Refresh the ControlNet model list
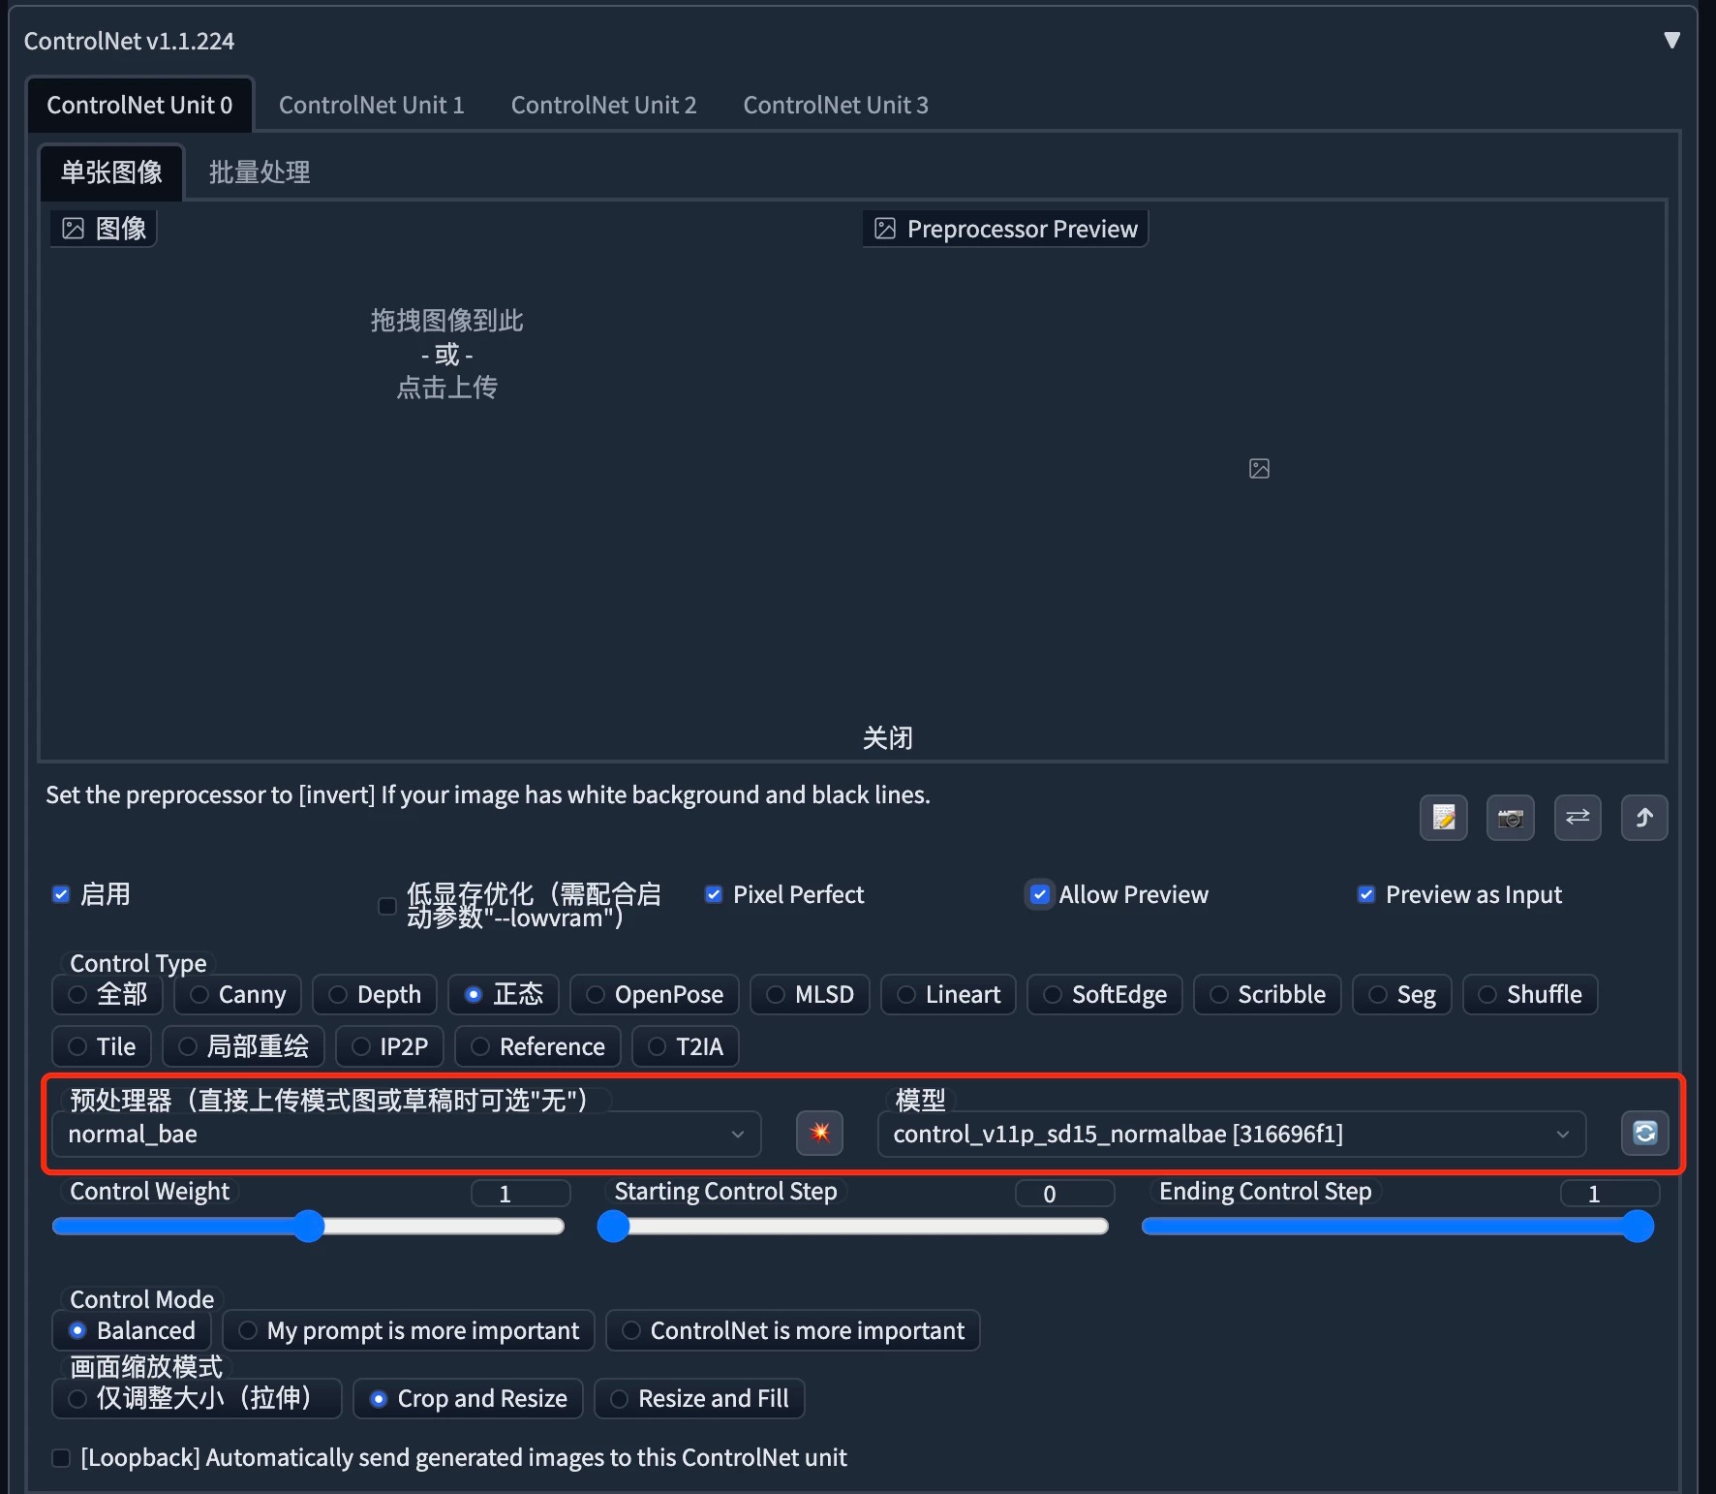Image resolution: width=1716 pixels, height=1494 pixels. (x=1643, y=1134)
